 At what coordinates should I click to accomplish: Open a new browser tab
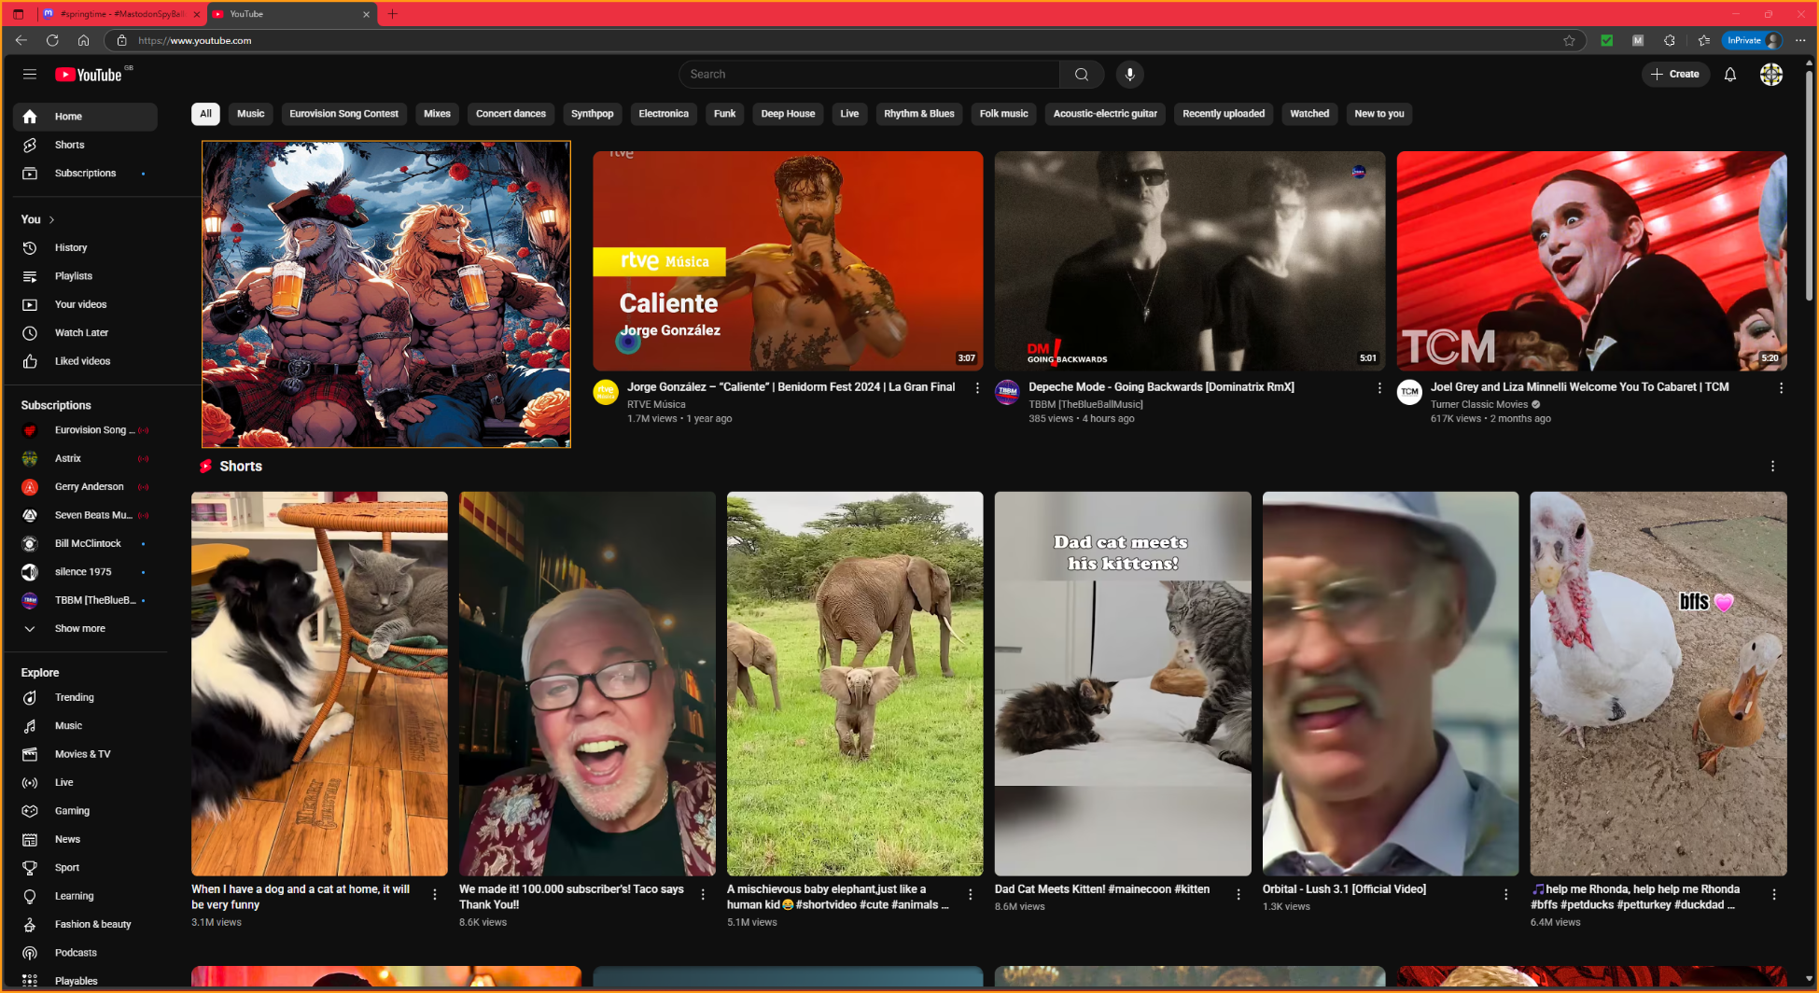[393, 14]
